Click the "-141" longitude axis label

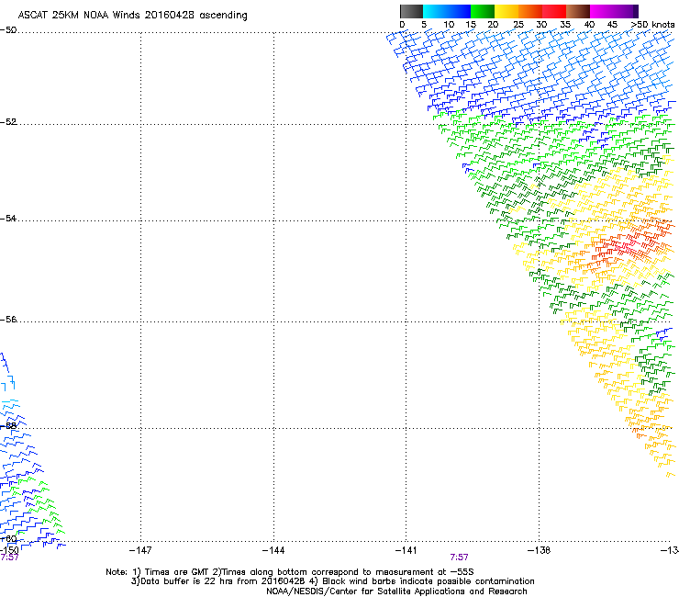point(406,550)
